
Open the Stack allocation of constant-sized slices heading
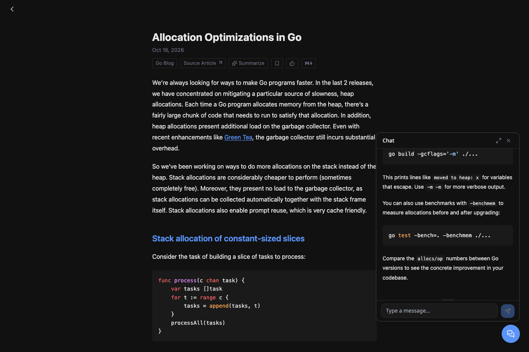point(228,238)
